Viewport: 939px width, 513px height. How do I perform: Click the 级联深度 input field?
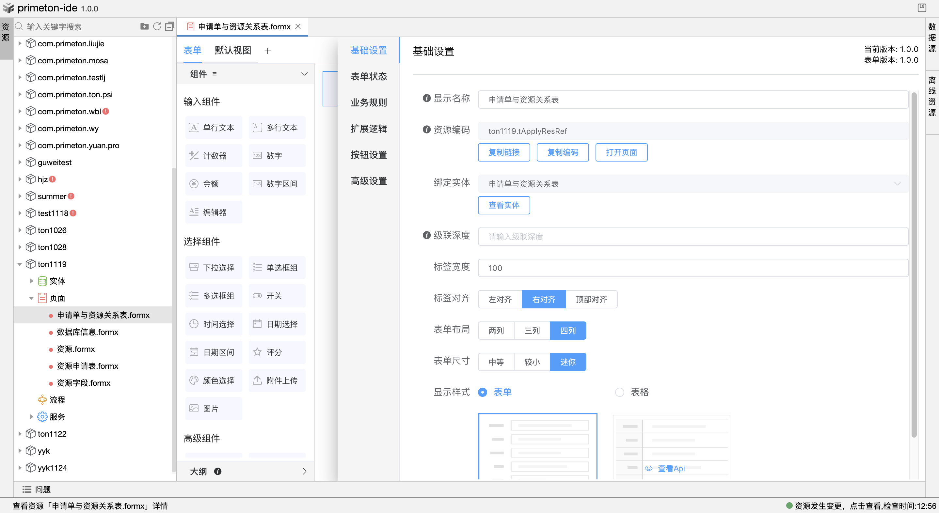[692, 237]
